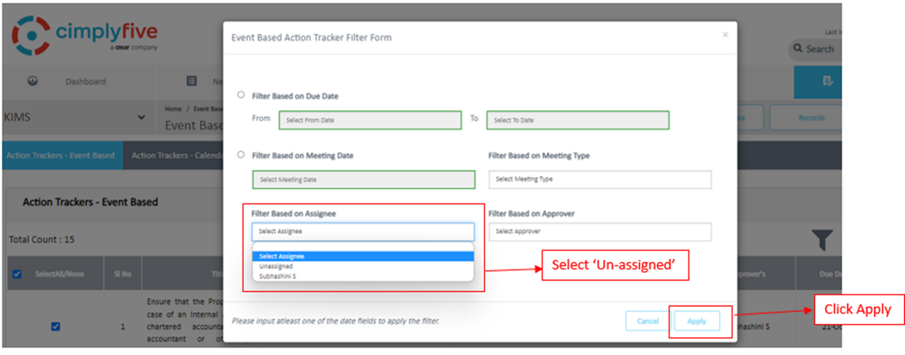Click the cimplyfive logo

click(85, 35)
